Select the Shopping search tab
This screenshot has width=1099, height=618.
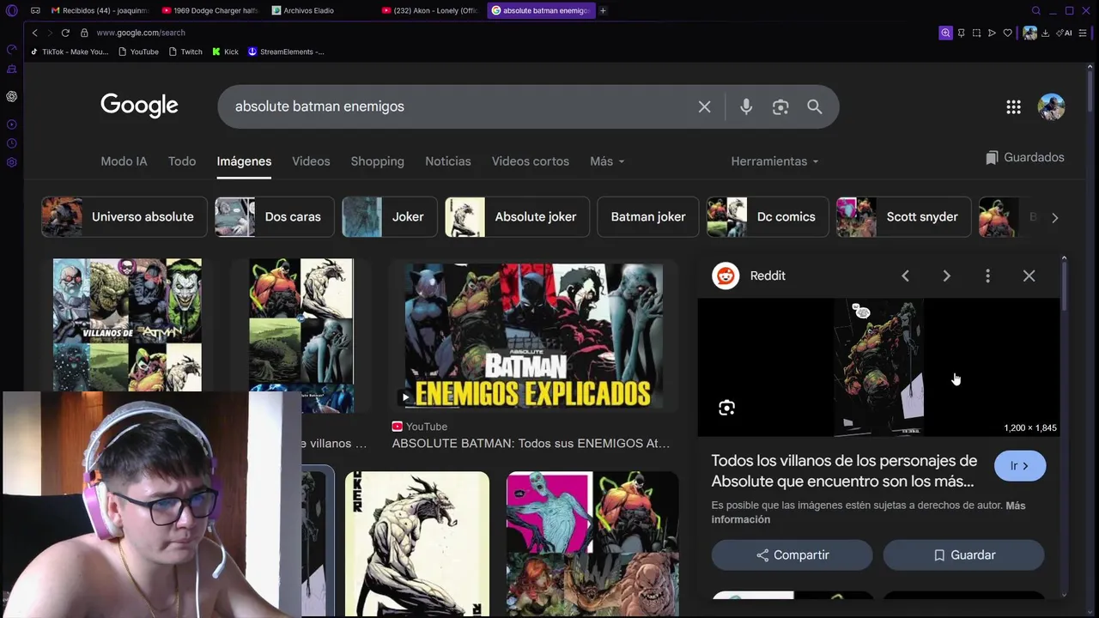click(x=377, y=161)
